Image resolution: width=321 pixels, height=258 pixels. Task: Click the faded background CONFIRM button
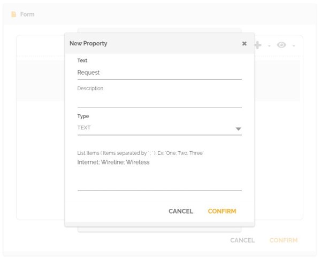tap(283, 240)
